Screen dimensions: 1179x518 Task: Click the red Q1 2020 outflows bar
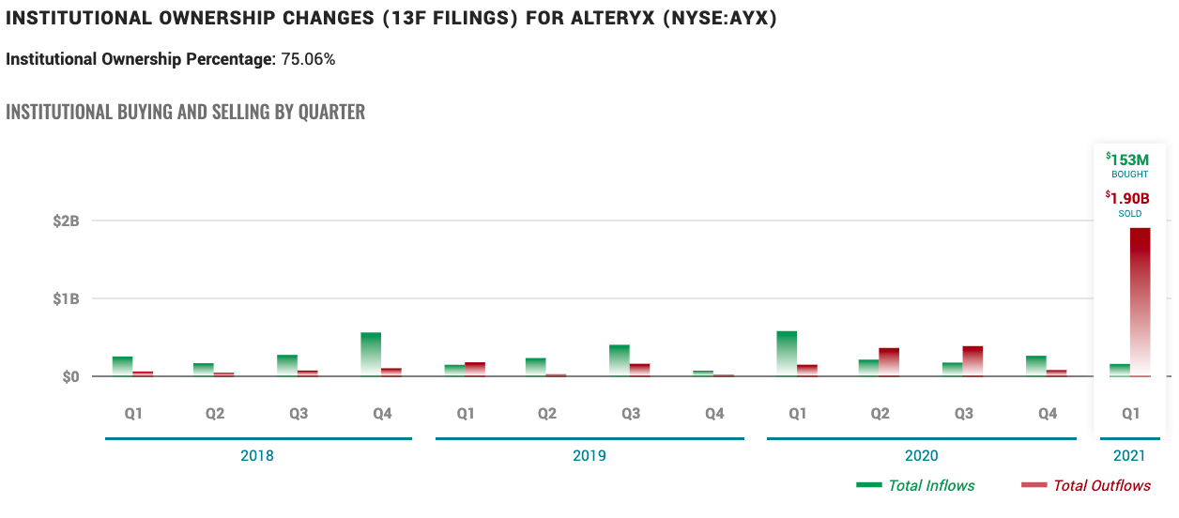807,371
